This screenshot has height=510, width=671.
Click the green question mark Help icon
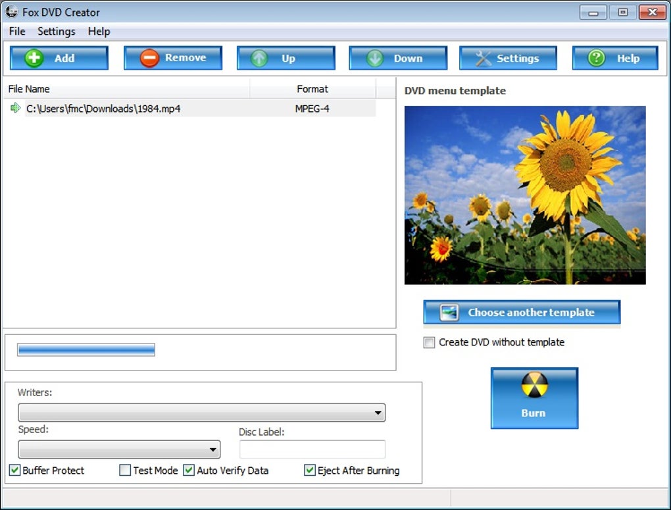(596, 58)
